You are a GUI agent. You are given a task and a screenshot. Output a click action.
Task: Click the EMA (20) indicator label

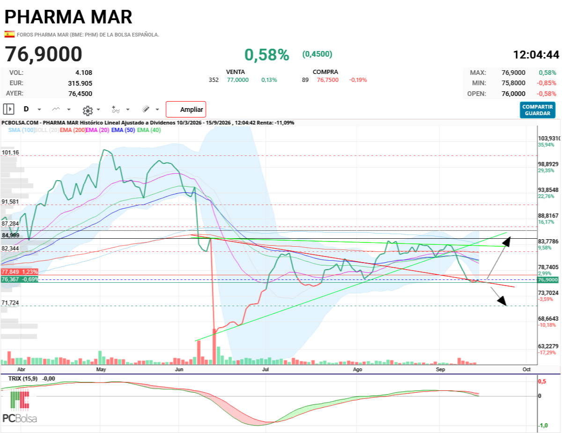[98, 130]
